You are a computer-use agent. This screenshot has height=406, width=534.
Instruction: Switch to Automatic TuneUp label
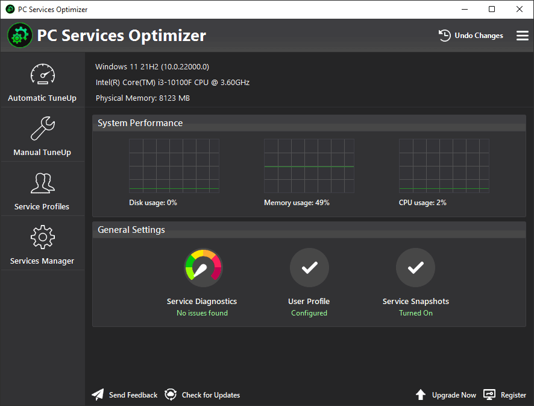coord(42,98)
